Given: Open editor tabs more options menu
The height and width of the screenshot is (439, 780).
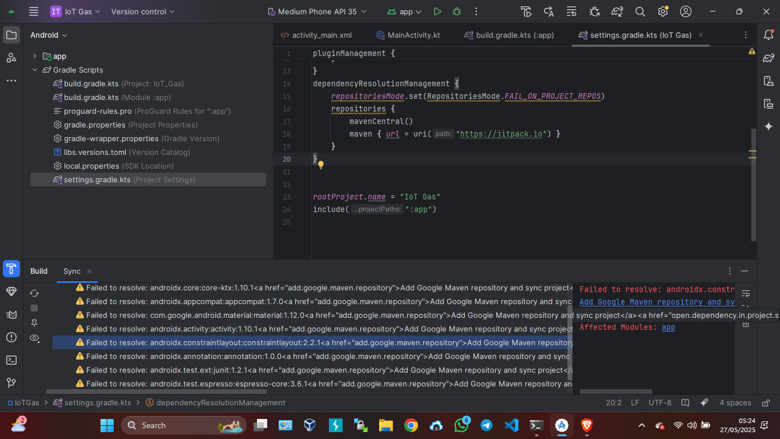Looking at the screenshot, I should click(x=745, y=35).
